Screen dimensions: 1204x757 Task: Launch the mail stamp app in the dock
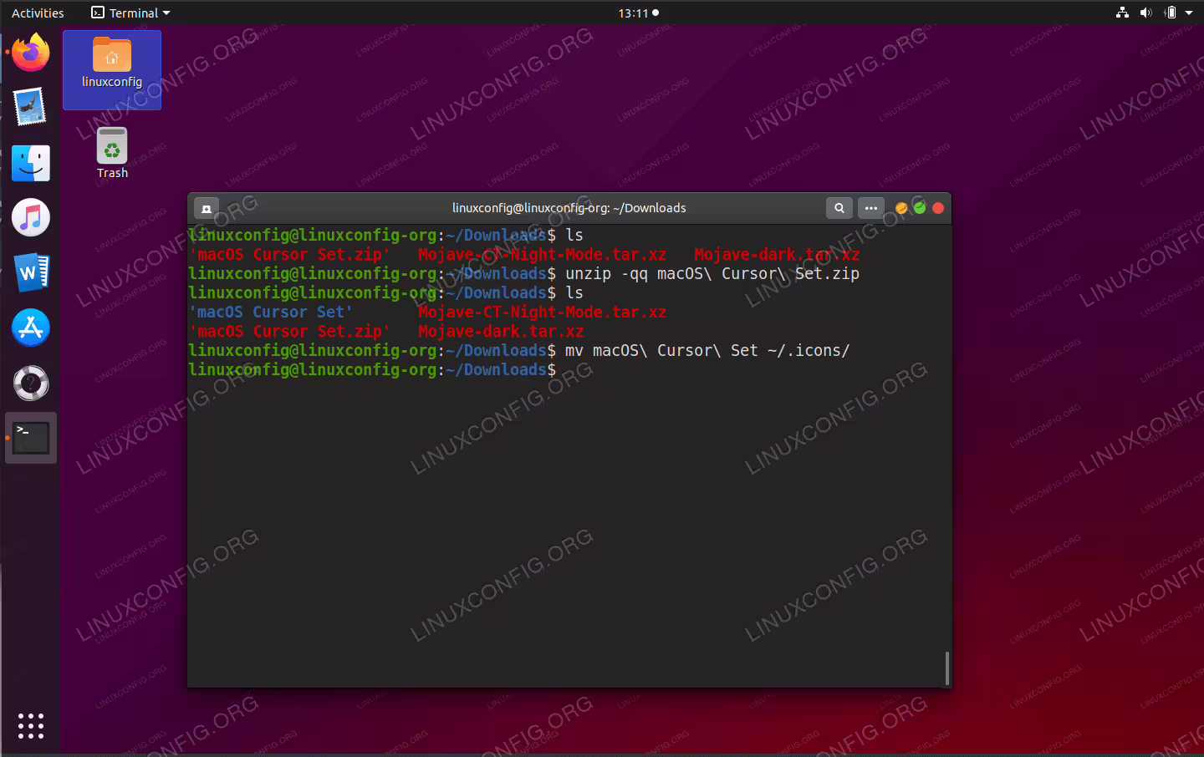point(31,107)
